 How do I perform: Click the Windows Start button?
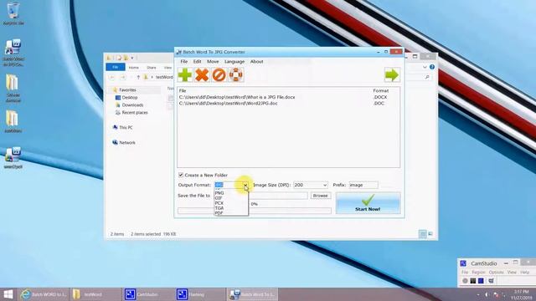click(x=8, y=294)
